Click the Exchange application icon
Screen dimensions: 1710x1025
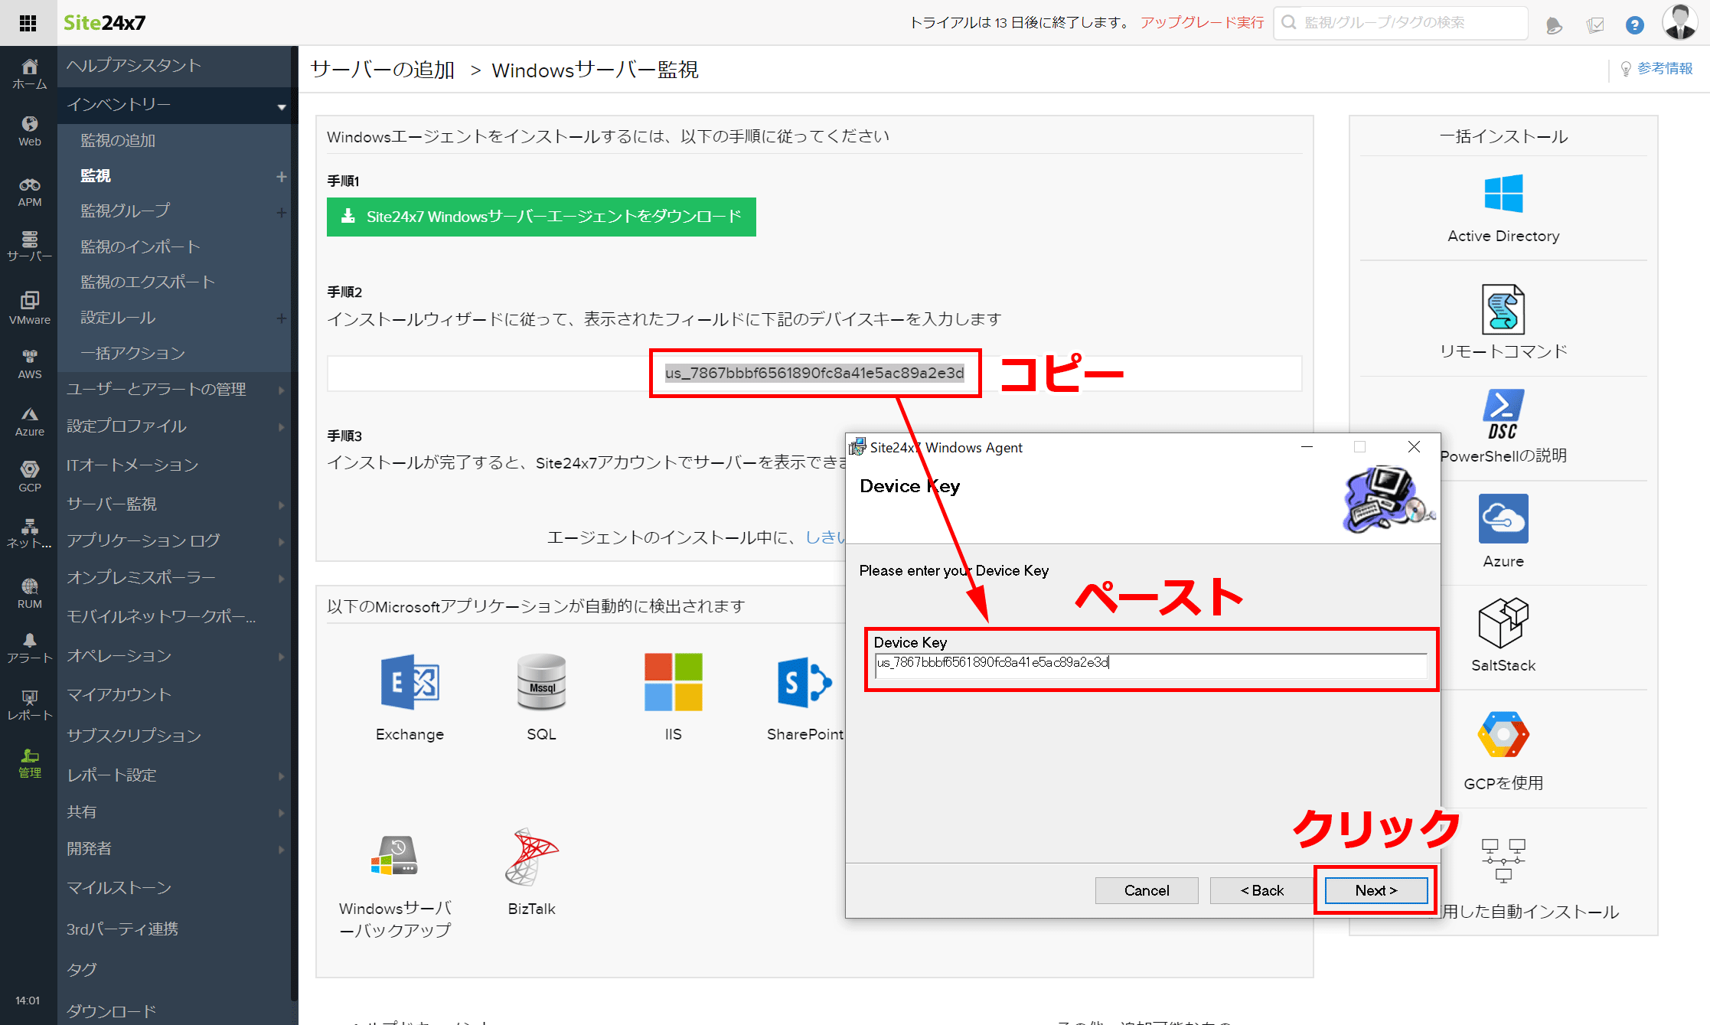(x=410, y=682)
